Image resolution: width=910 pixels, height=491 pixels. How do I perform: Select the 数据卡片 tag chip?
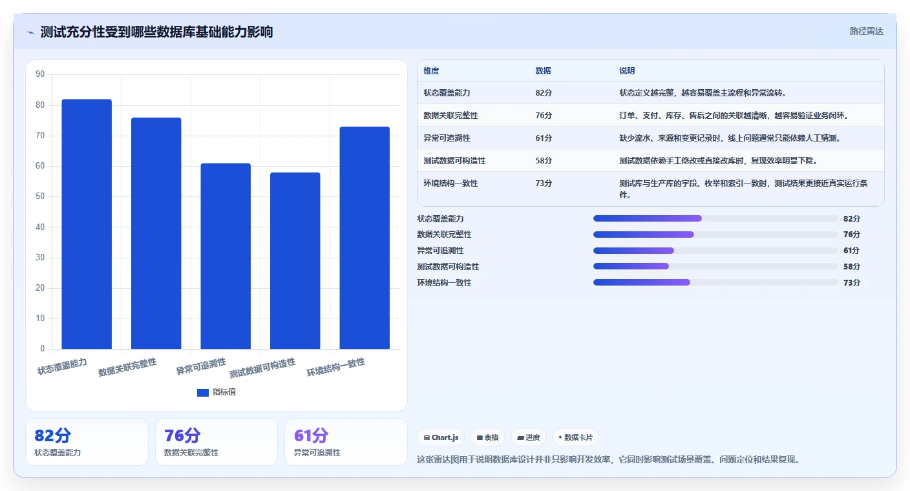tap(575, 437)
